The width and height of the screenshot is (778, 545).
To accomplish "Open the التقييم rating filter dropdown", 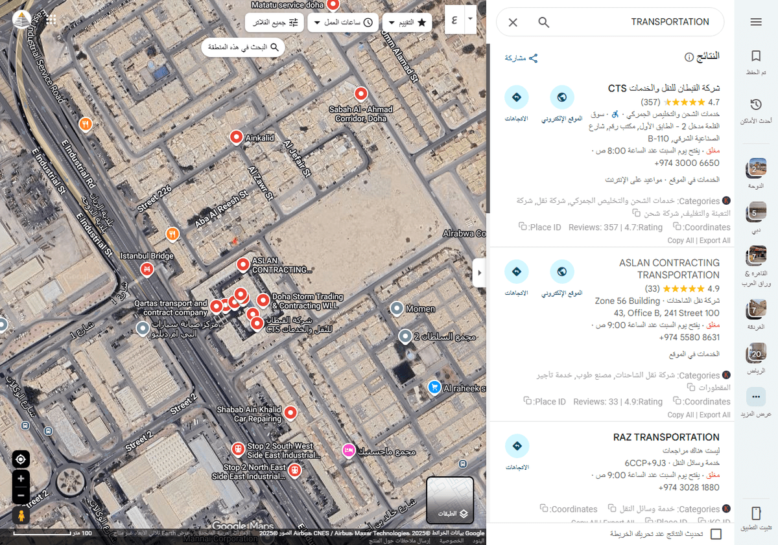I will pos(407,21).
